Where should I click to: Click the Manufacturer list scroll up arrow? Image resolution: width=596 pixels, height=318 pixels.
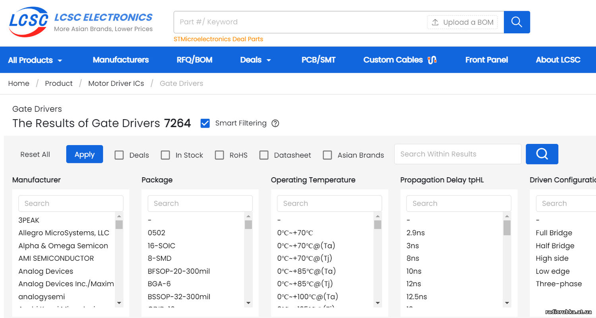pos(119,216)
